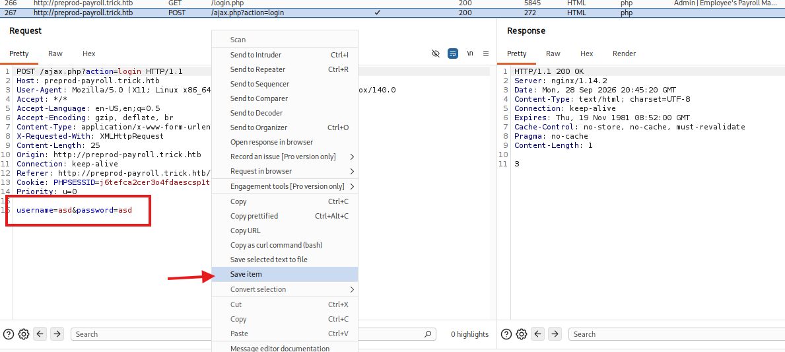Switch Request view to Hex tab
The image size is (785, 352).
[88, 53]
